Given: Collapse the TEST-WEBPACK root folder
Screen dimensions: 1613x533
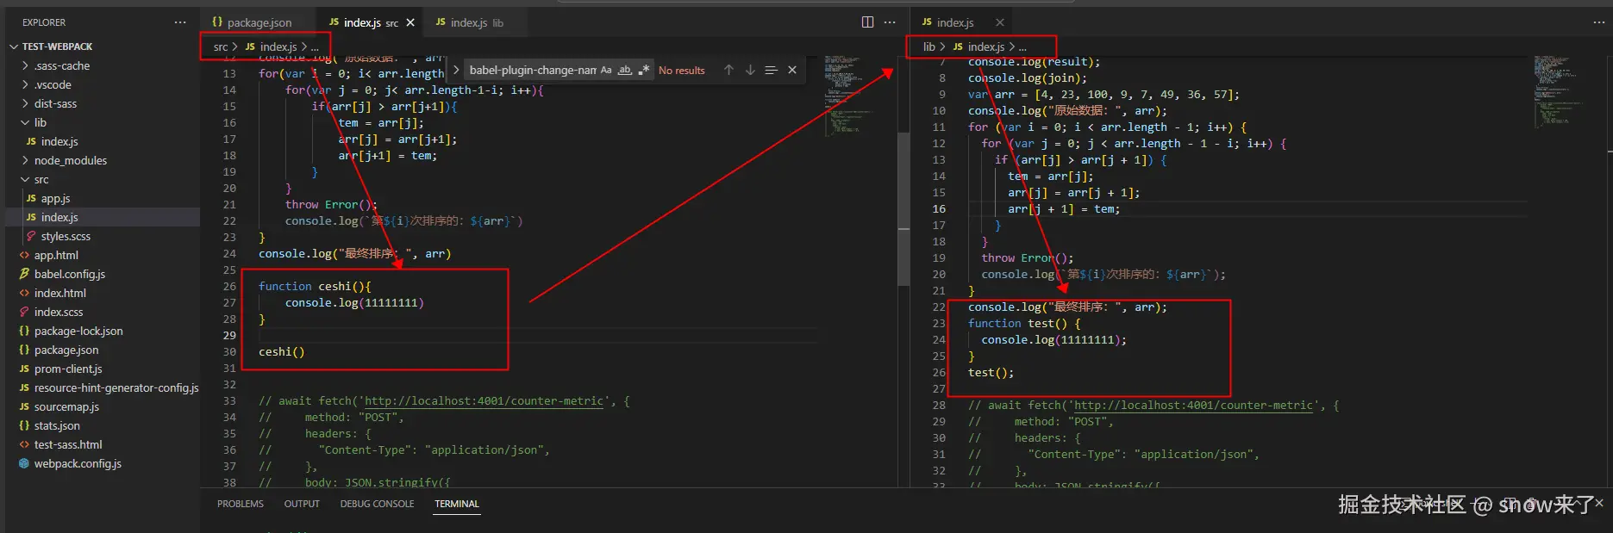Looking at the screenshot, I should (57, 46).
